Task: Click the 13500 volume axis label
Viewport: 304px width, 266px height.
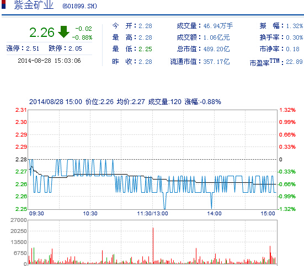Action: pos(19,242)
